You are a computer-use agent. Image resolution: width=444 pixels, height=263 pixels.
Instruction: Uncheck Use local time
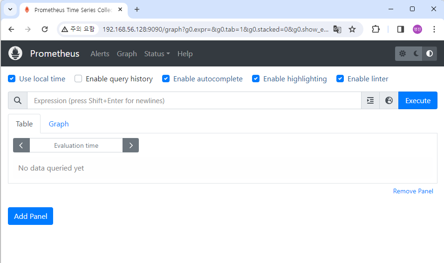[x=12, y=79]
